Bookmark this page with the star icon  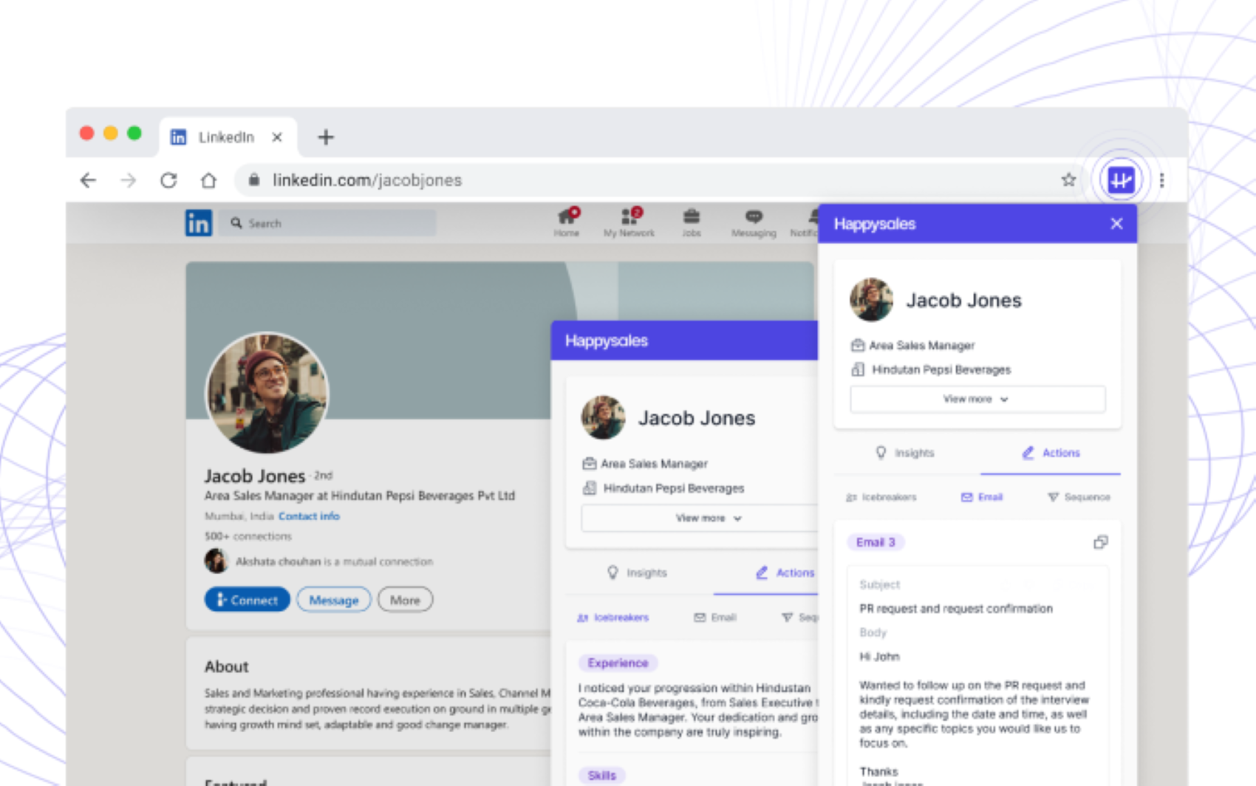1068,180
